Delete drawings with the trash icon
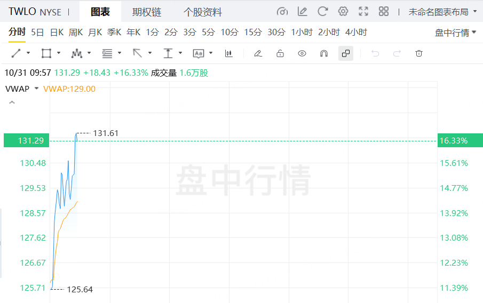 click(418, 53)
